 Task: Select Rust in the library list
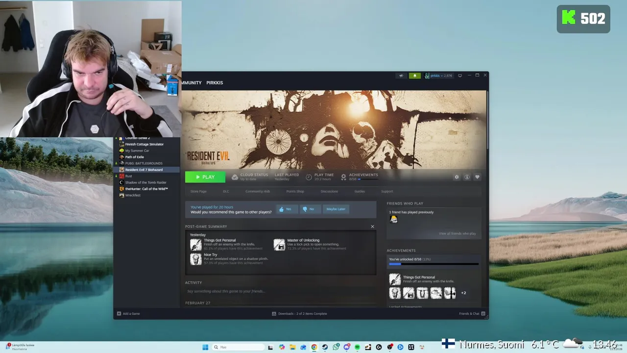(x=128, y=176)
